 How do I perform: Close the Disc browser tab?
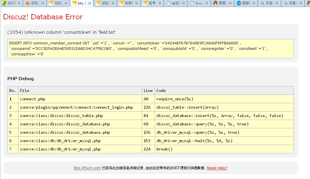coord(207,3)
